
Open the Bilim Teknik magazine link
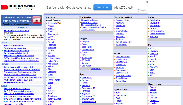tap(87, 47)
